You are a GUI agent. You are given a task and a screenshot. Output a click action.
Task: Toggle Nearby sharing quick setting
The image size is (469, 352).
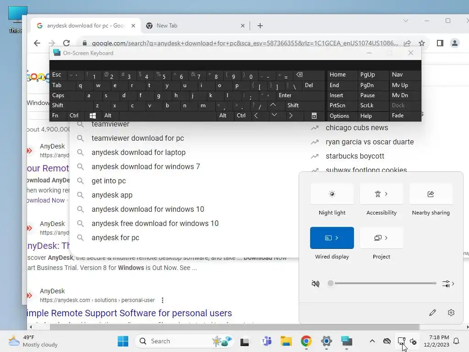tap(431, 194)
